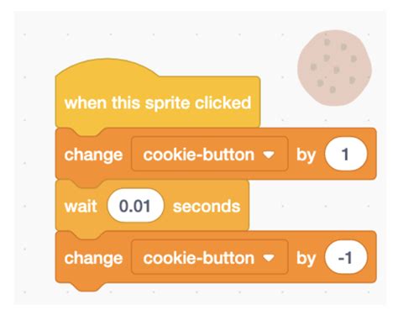This screenshot has height=315, width=398.
Task: Open cookie-button variable dropdown in first change block
Action: pos(210,155)
